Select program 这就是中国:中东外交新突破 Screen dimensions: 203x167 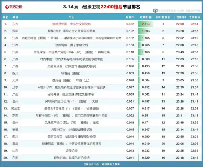[x=71, y=24]
